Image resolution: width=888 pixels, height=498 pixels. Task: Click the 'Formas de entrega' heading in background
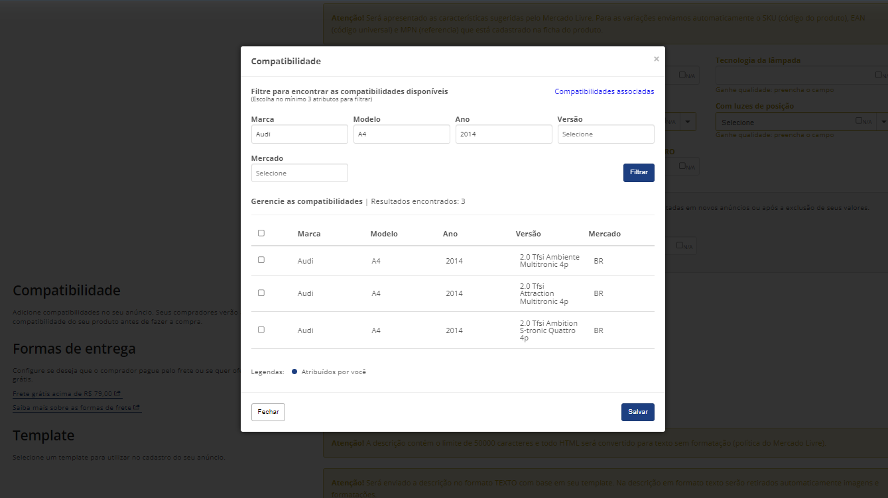[x=74, y=349]
